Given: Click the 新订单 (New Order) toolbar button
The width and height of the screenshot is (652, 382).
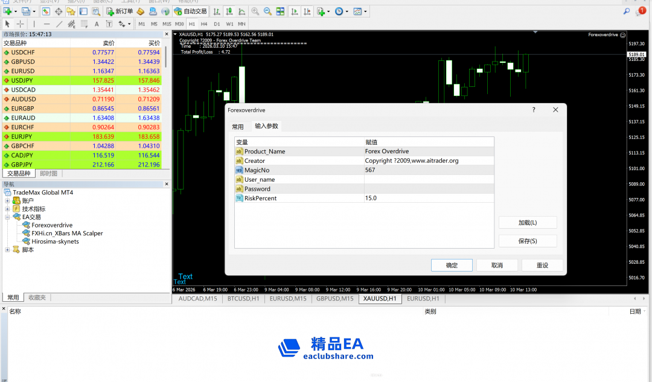Looking at the screenshot, I should tap(120, 11).
